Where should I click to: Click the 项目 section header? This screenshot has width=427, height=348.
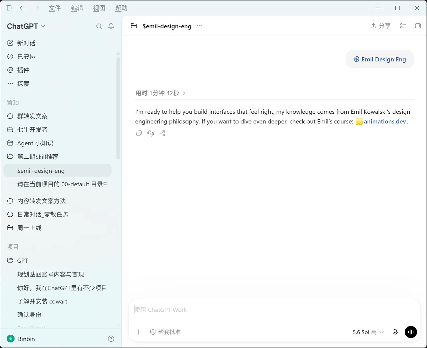pyautogui.click(x=13, y=247)
